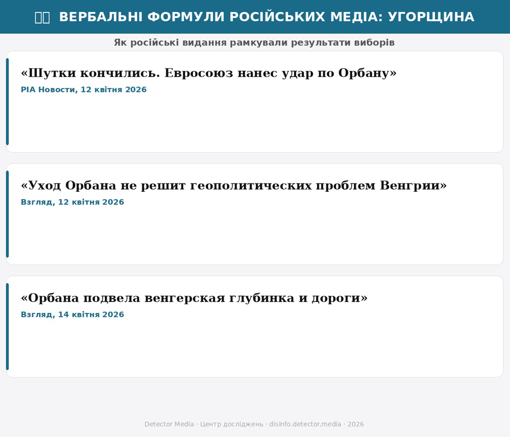Click the blue accent bar of the глубинка card
This screenshot has width=510, height=437.
coord(7,326)
